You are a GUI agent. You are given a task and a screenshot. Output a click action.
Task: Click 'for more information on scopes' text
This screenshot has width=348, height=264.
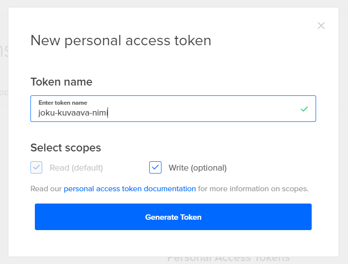coord(253,189)
